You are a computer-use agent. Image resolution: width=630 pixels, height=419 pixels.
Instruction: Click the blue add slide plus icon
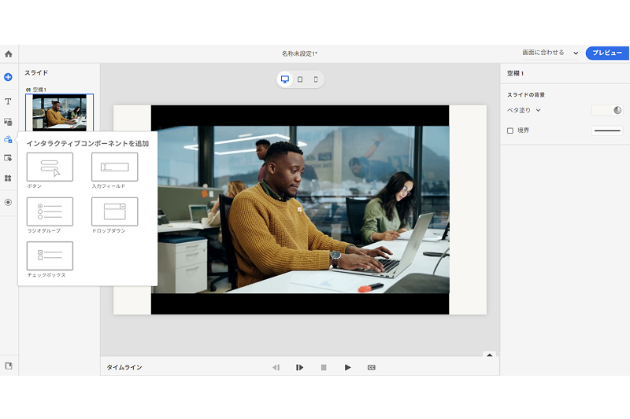[x=8, y=77]
